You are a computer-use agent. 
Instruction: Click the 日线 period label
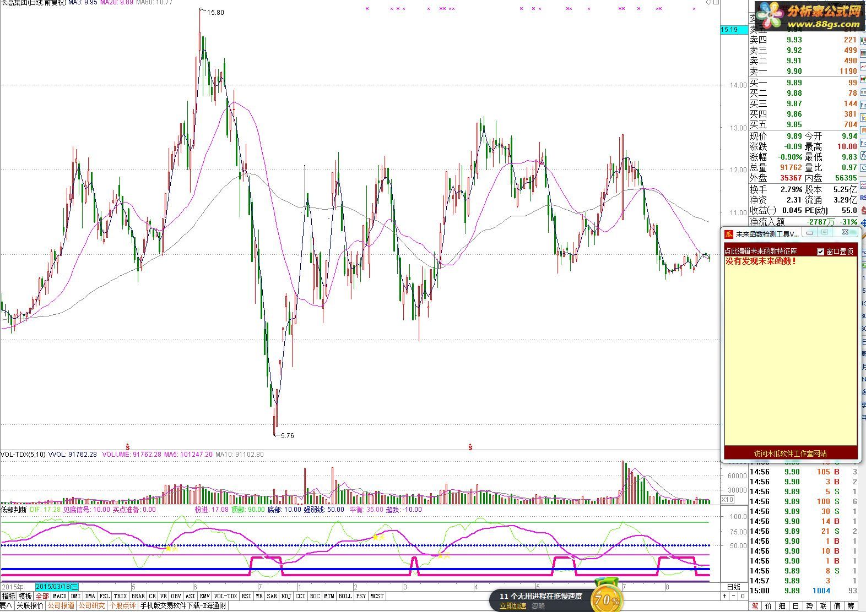click(734, 587)
